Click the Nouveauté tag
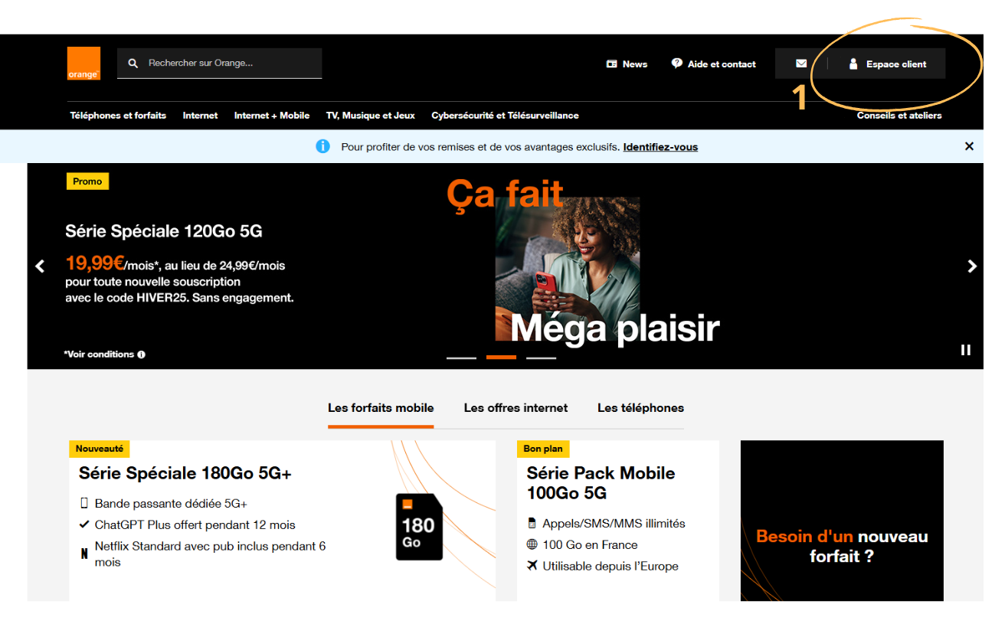This screenshot has height=637, width=995. tap(99, 449)
